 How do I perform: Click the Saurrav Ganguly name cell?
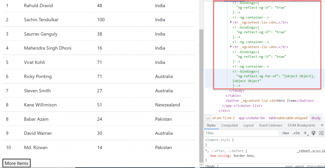pyautogui.click(x=41, y=34)
